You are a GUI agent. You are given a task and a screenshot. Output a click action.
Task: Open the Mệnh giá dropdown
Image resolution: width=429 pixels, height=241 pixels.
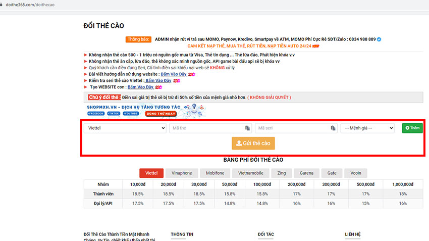(x=367, y=128)
